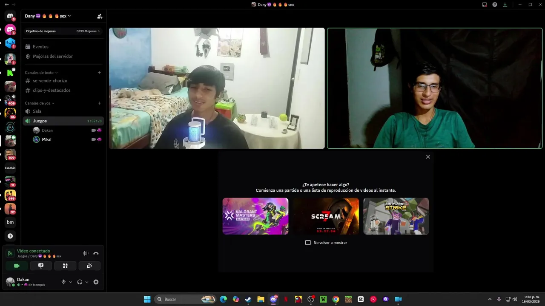Image resolution: width=545 pixels, height=306 pixels.
Task: Open the bm server
Action: click(x=10, y=222)
